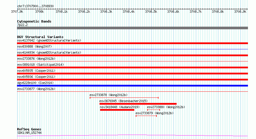Select the DGV Structural Variants track heading
256x139 pixels.
point(40,37)
